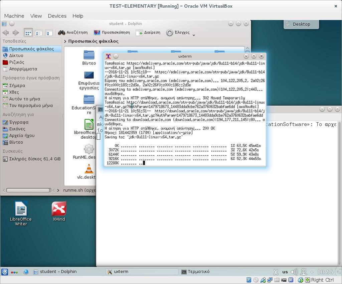Search for Αρχεία ήχου audio files

(x=31, y=135)
